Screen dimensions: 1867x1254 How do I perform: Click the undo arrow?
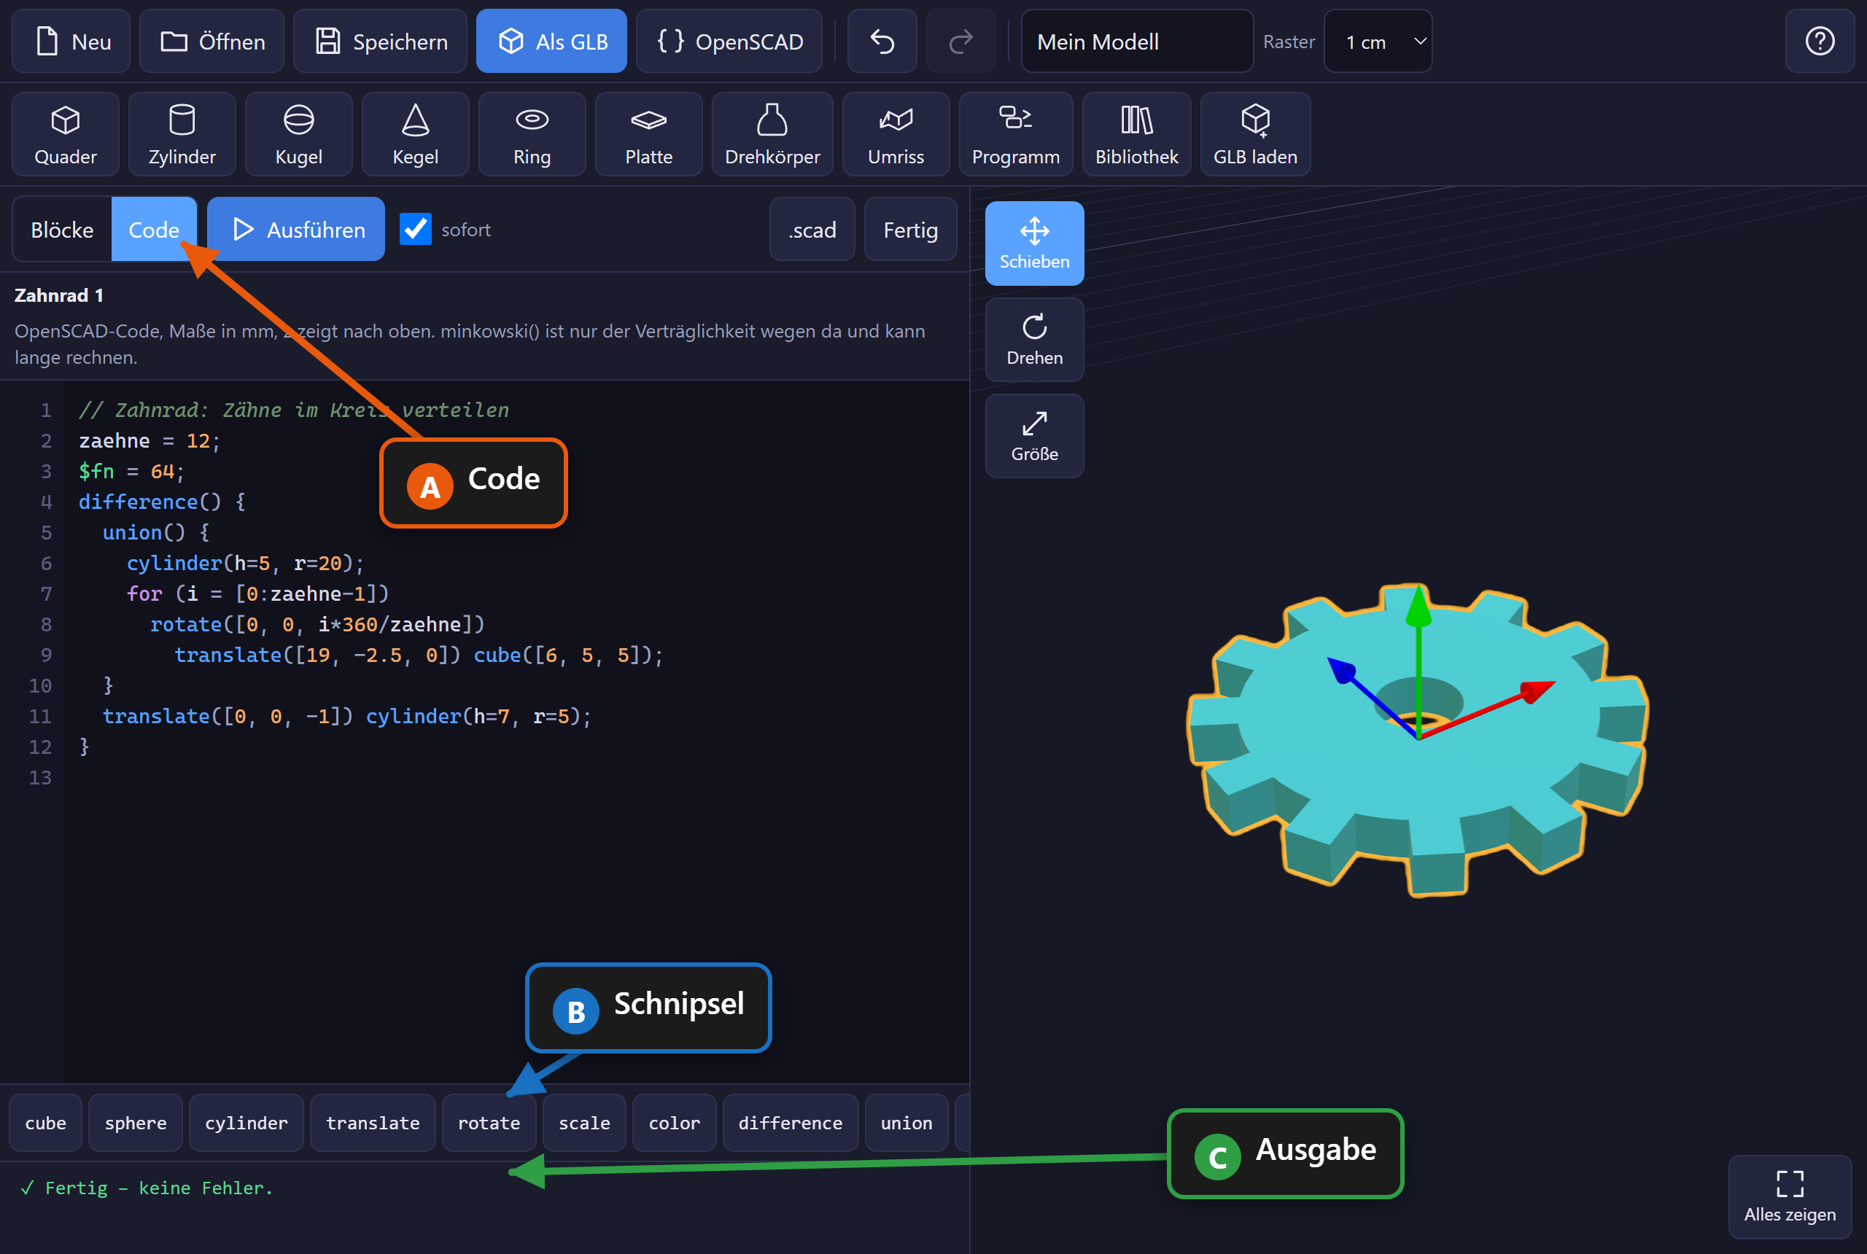coord(882,42)
